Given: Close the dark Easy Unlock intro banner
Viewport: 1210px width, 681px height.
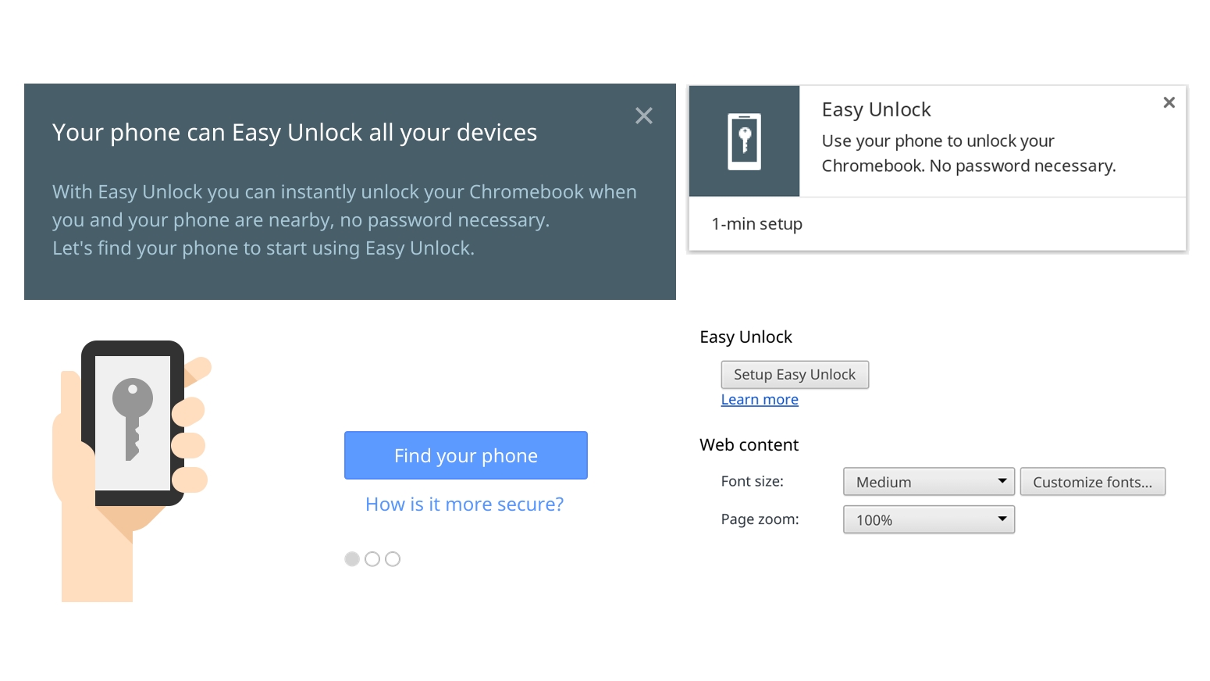Looking at the screenshot, I should [x=644, y=116].
